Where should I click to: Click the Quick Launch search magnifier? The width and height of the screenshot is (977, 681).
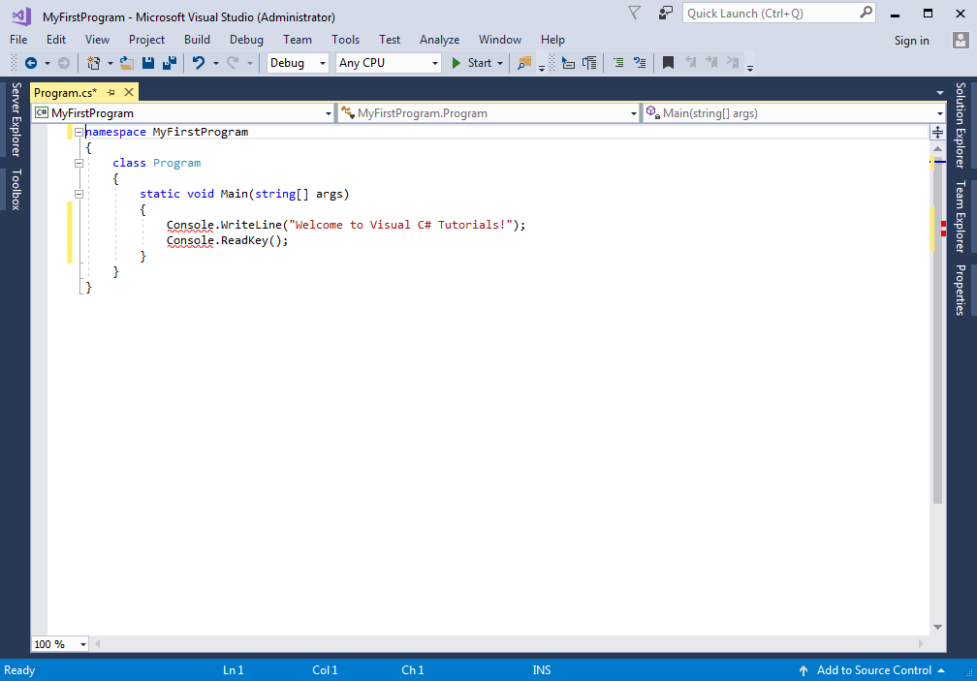click(867, 13)
